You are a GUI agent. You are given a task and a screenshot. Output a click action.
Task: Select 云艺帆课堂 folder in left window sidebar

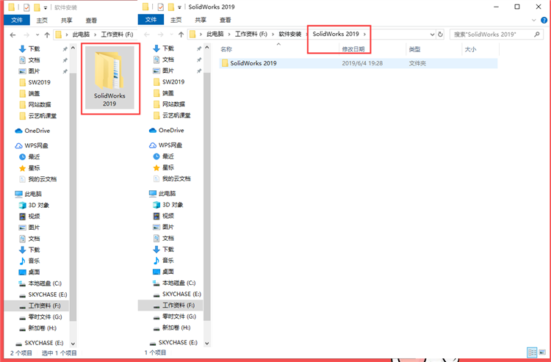point(38,116)
